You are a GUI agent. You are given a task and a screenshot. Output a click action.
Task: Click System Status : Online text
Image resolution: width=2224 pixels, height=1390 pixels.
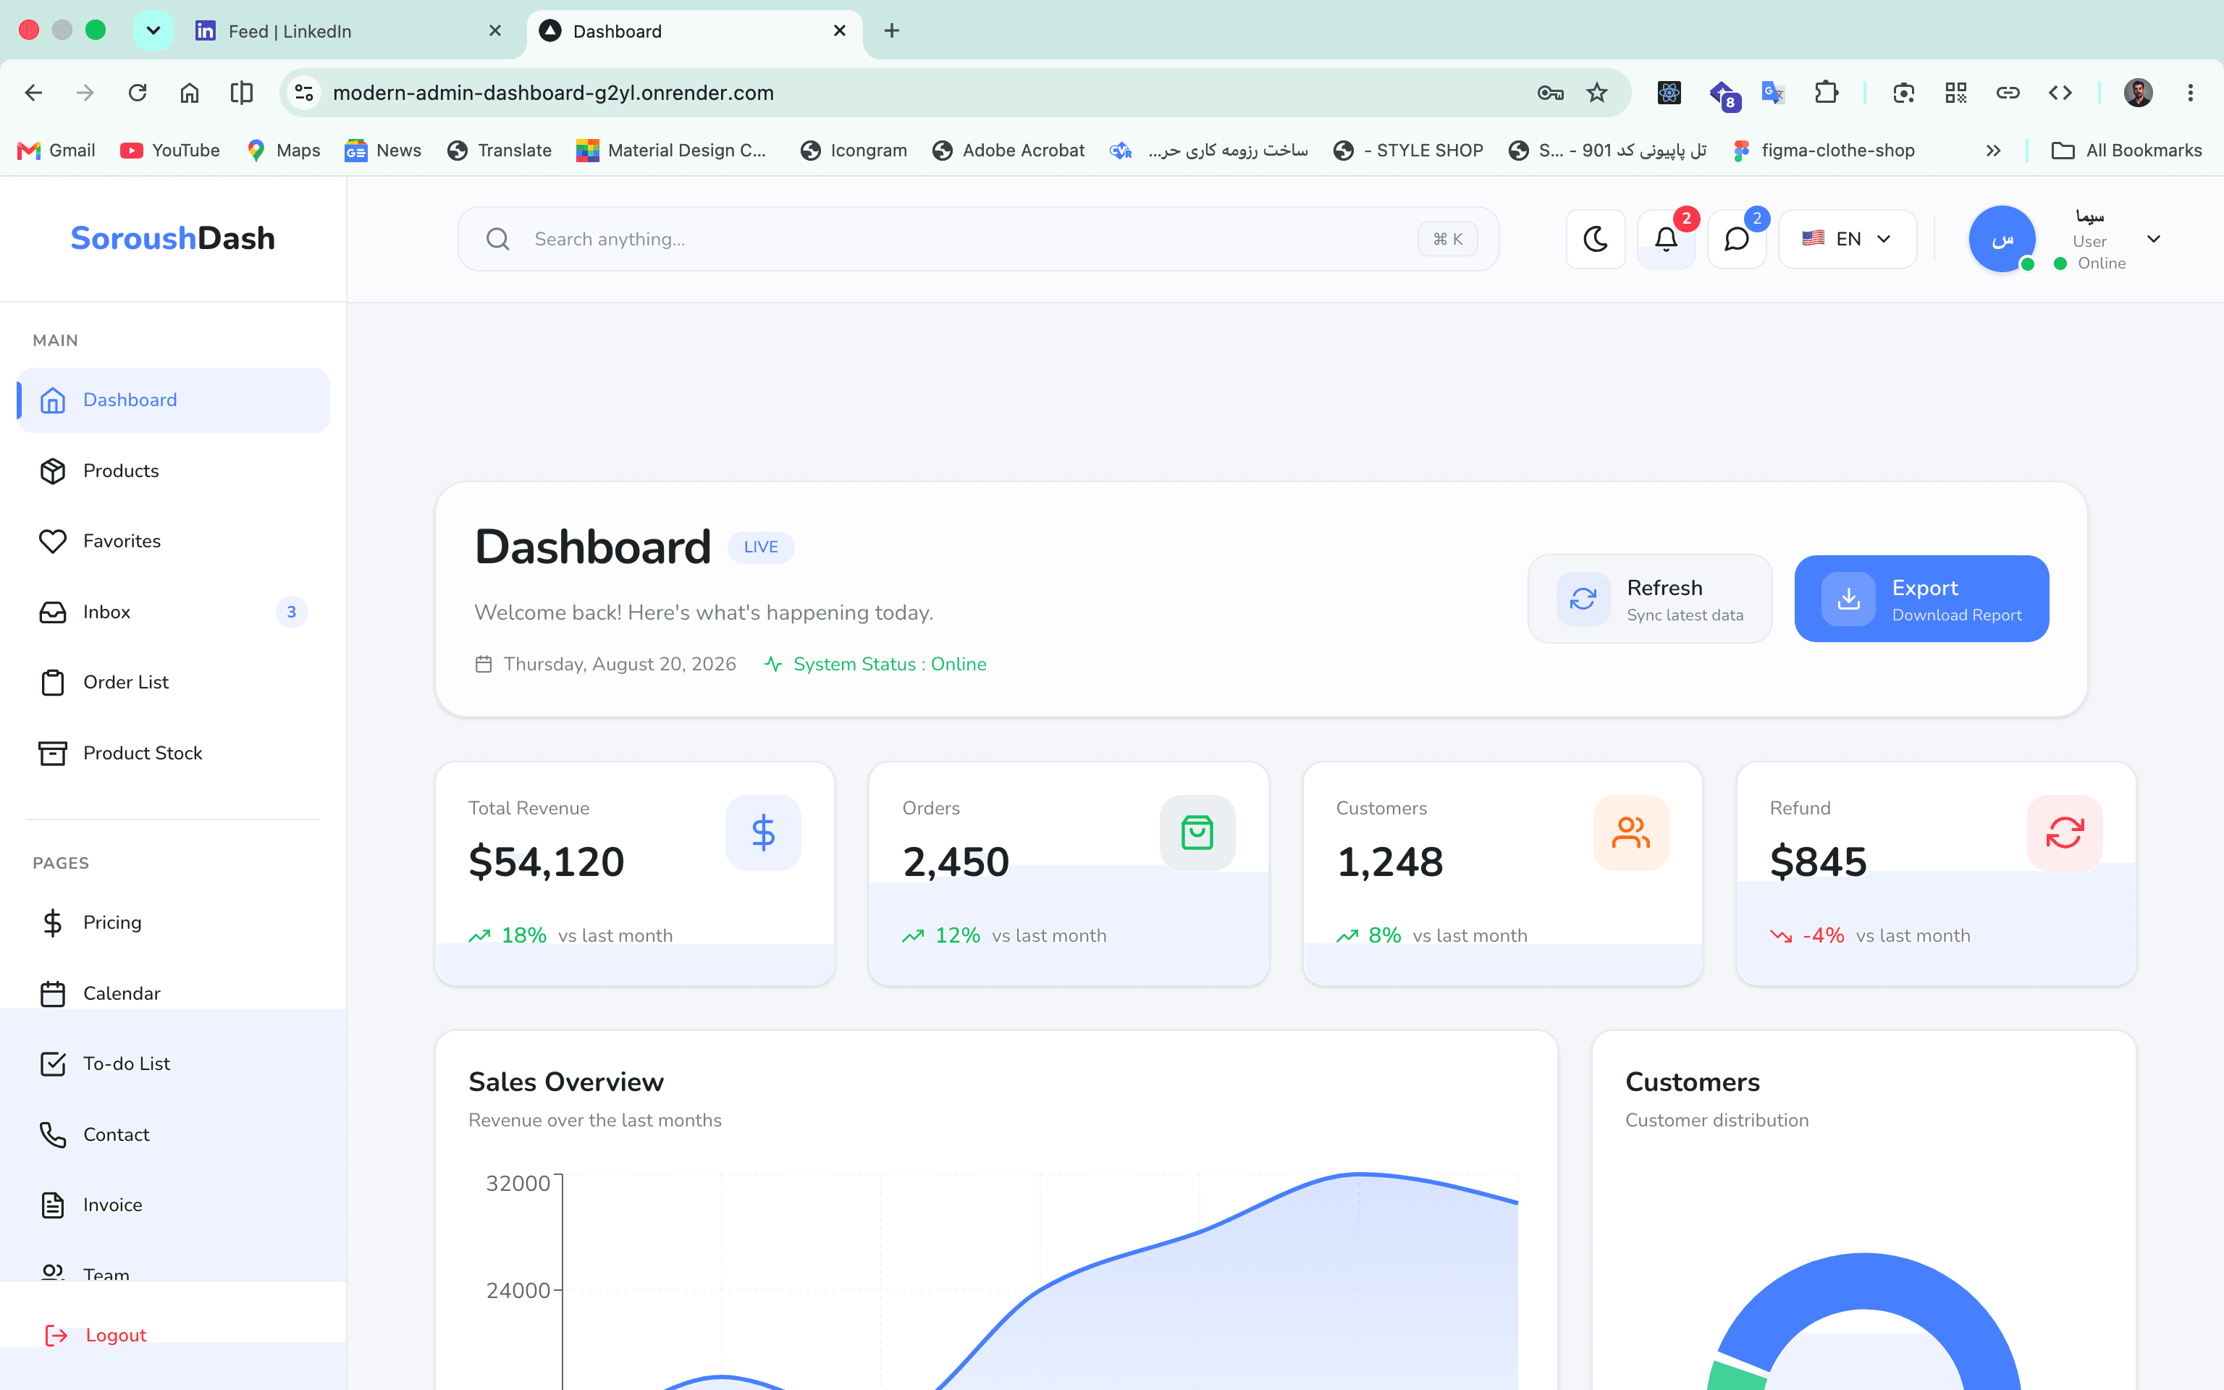pos(890,664)
